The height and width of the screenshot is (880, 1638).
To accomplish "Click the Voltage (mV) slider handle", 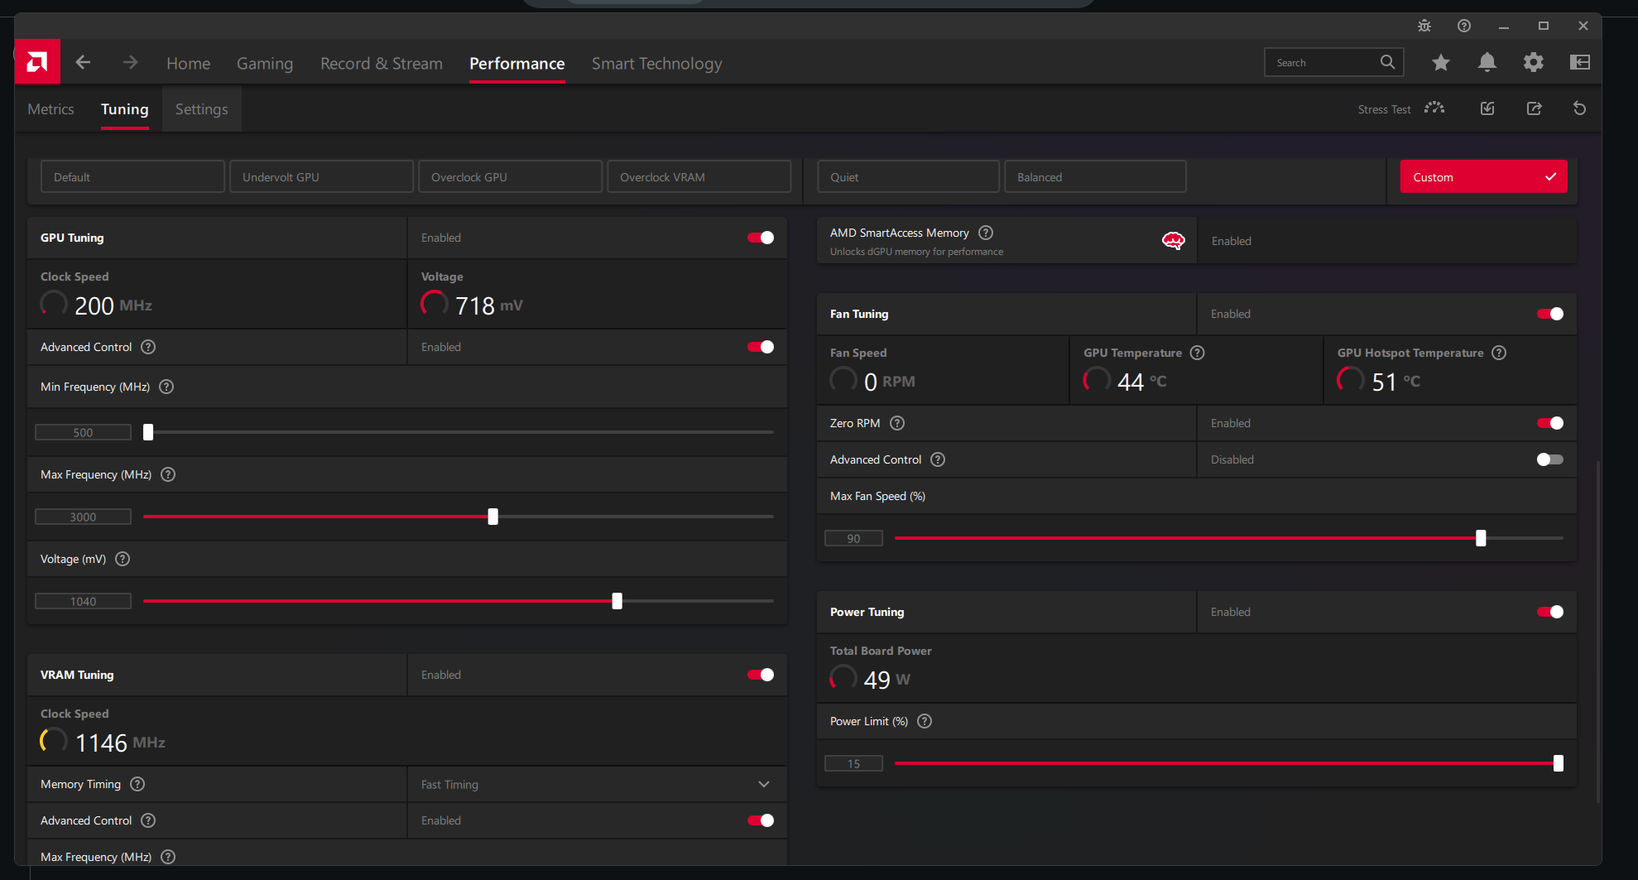I will (617, 601).
